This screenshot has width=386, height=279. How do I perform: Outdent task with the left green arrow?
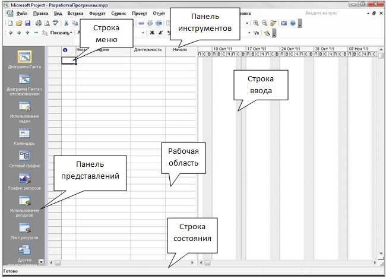click(10, 33)
